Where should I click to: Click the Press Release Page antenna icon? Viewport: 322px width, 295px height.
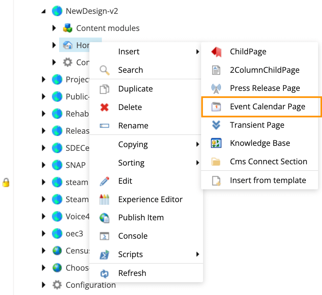[216, 88]
